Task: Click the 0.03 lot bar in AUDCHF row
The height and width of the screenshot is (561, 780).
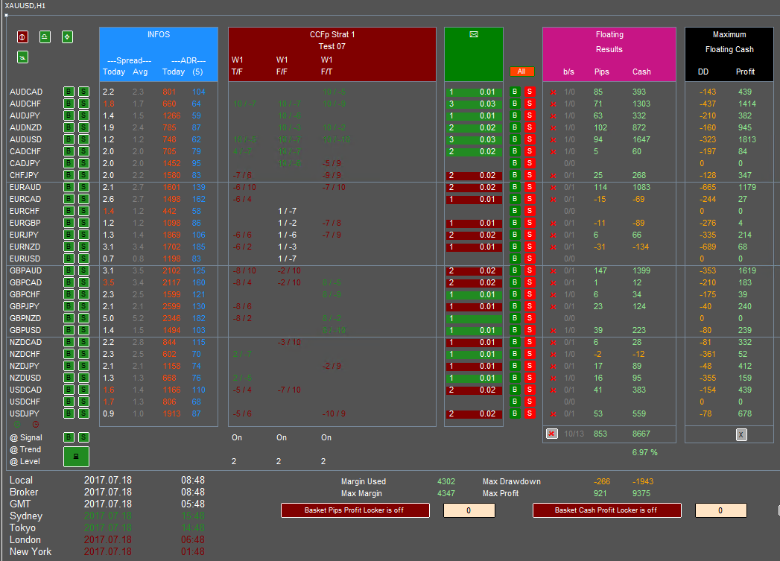Action: [474, 104]
